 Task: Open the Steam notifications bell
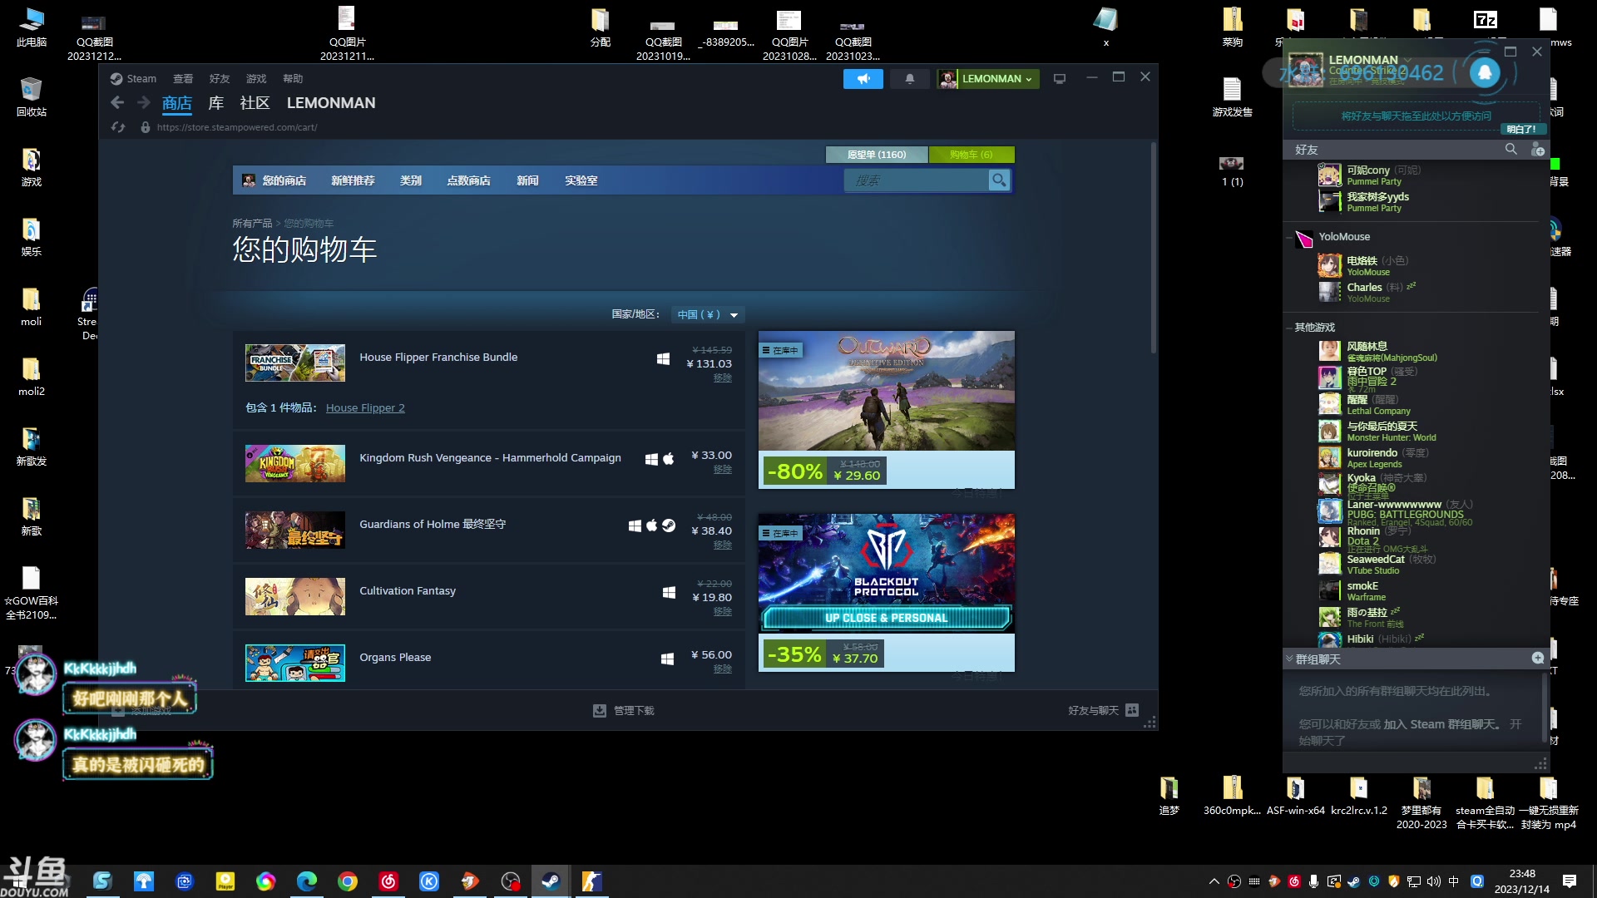pyautogui.click(x=909, y=79)
